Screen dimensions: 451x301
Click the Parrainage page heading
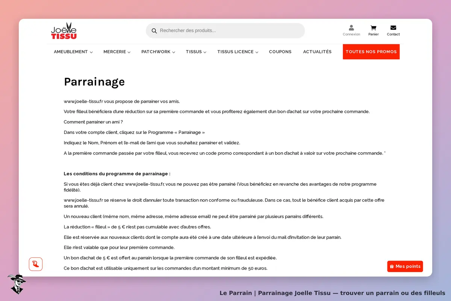tap(94, 82)
